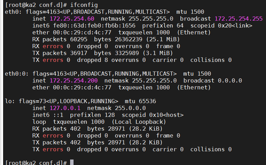This screenshot has height=165, width=266.
Task: Click the red TX errors word under eth0
Action: pos(53,60)
